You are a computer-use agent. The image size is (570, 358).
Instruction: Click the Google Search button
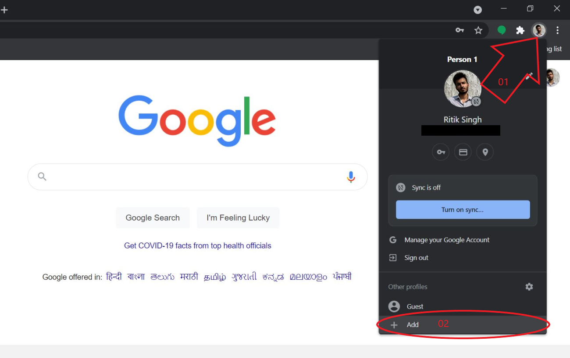[153, 218]
